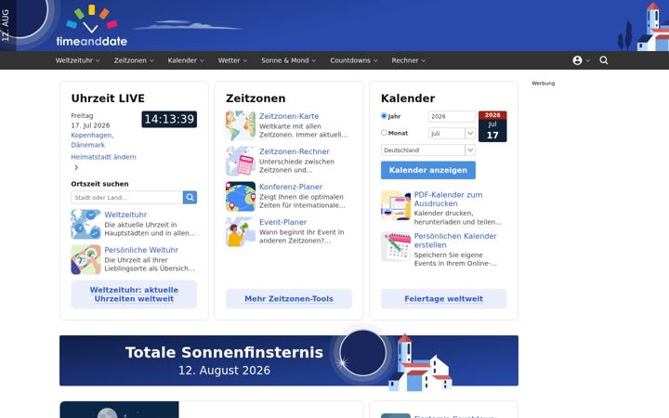
Task: Click the Persönliche Weltuhr icon
Action: pos(85,260)
